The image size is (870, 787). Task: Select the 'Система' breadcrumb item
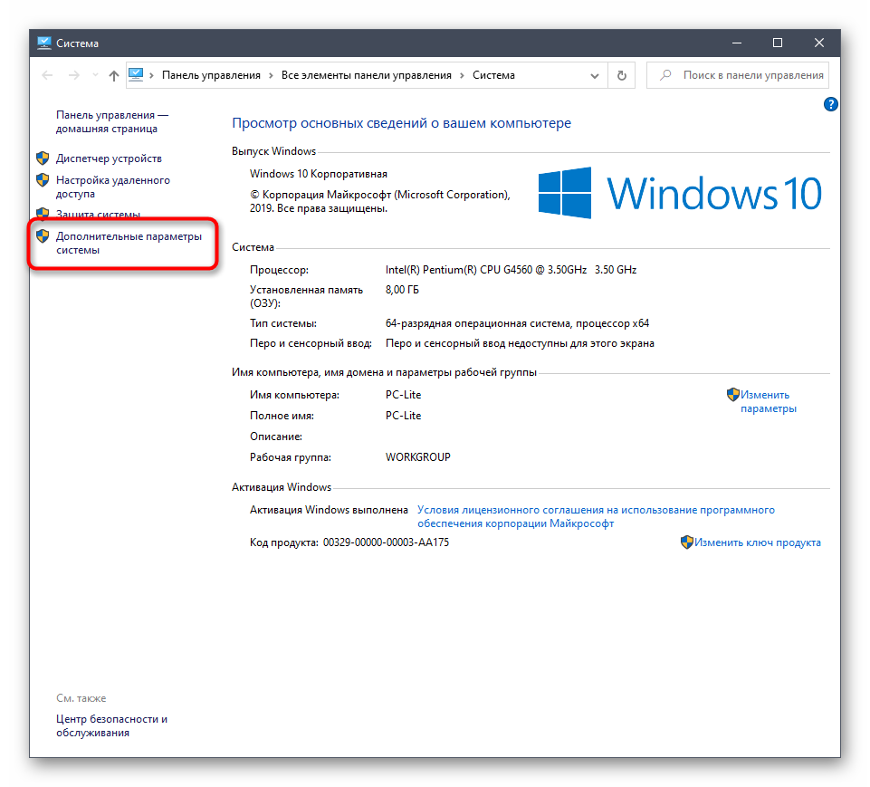493,76
